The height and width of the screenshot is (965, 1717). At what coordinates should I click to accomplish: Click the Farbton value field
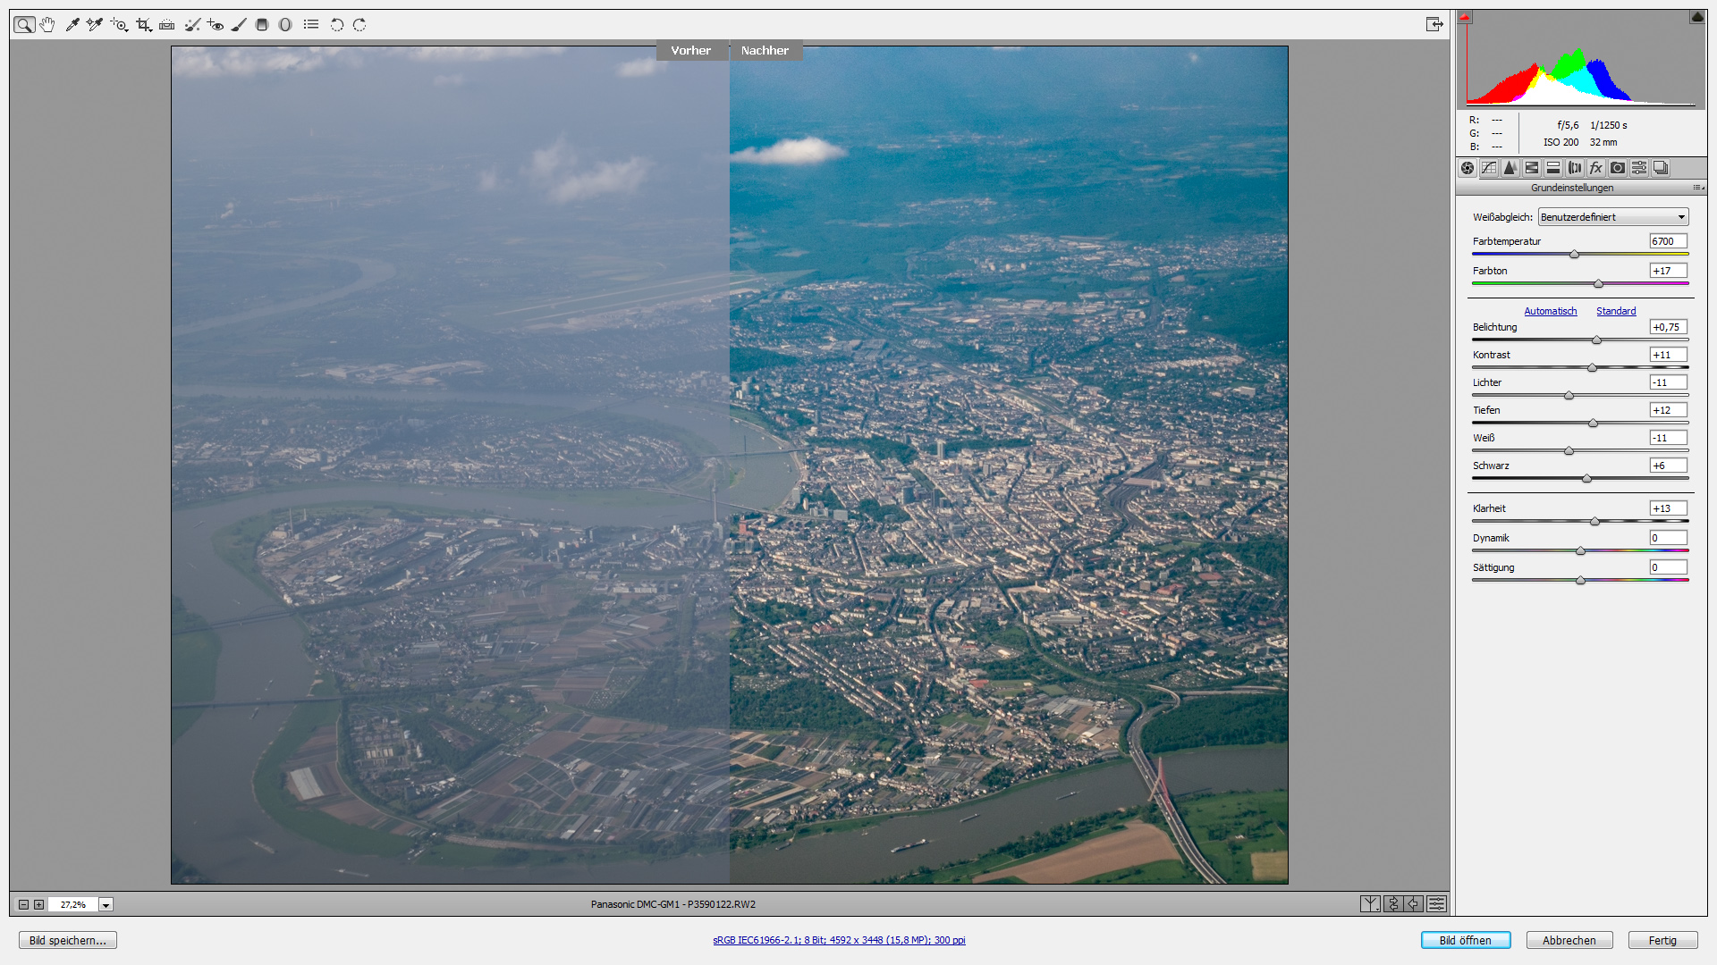(1669, 271)
